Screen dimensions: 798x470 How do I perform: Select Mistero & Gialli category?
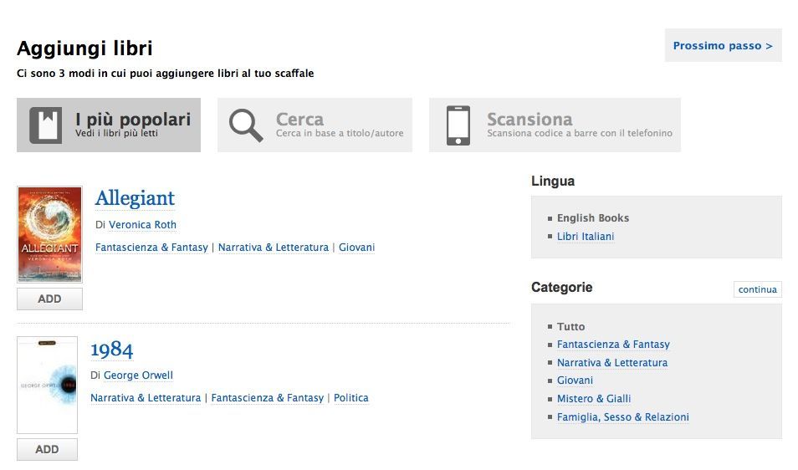[594, 399]
